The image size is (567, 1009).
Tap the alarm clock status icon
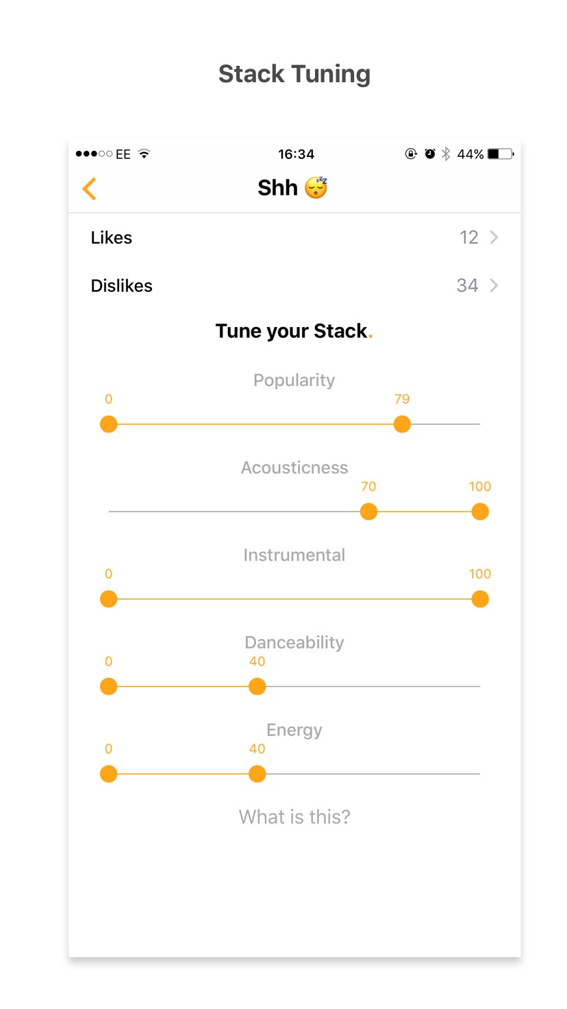coord(429,154)
